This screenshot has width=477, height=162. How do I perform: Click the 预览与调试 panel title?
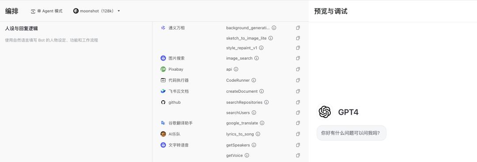click(331, 11)
